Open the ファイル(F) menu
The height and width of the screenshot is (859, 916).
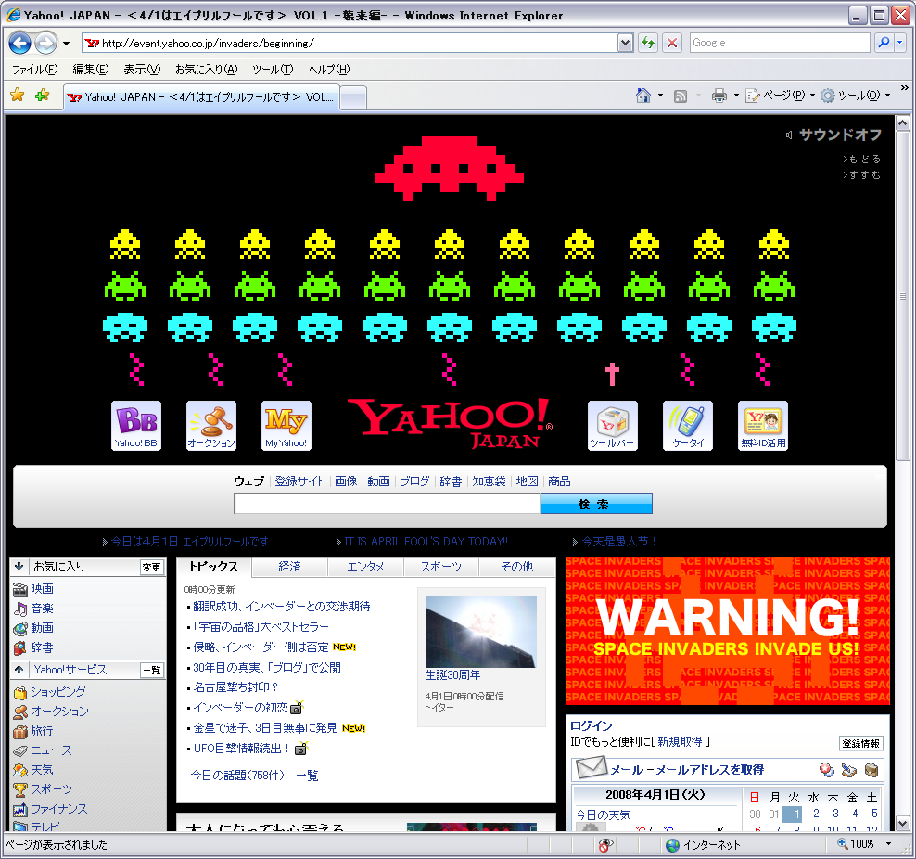tap(35, 70)
